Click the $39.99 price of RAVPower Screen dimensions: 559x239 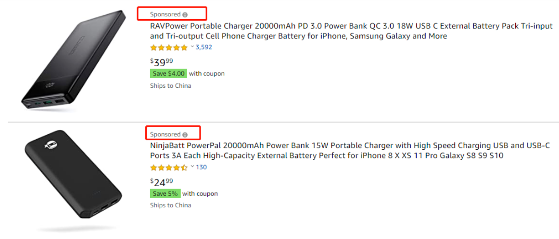pos(162,62)
